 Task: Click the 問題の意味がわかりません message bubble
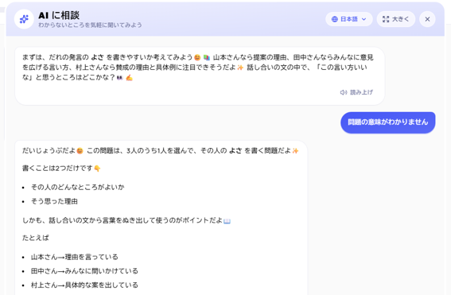pyautogui.click(x=387, y=122)
